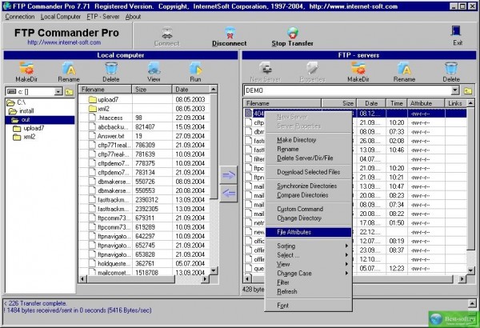
Task: Select the .htaccess file row
Action: click(144, 118)
